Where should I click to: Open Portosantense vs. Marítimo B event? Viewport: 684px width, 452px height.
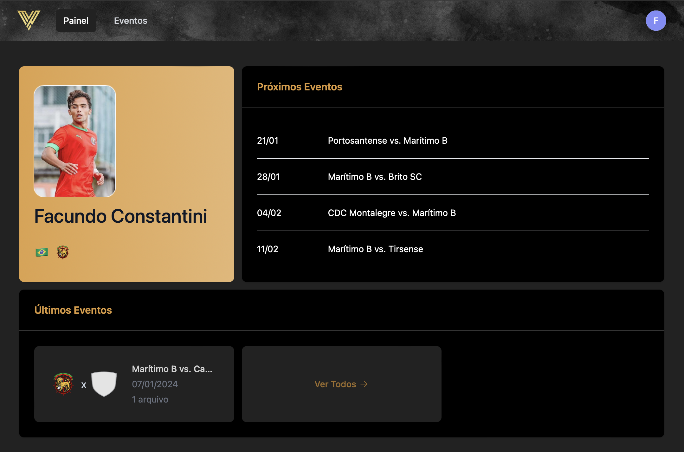388,141
